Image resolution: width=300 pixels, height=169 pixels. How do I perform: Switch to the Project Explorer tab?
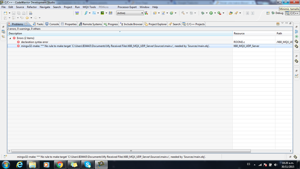pyautogui.click(x=156, y=24)
